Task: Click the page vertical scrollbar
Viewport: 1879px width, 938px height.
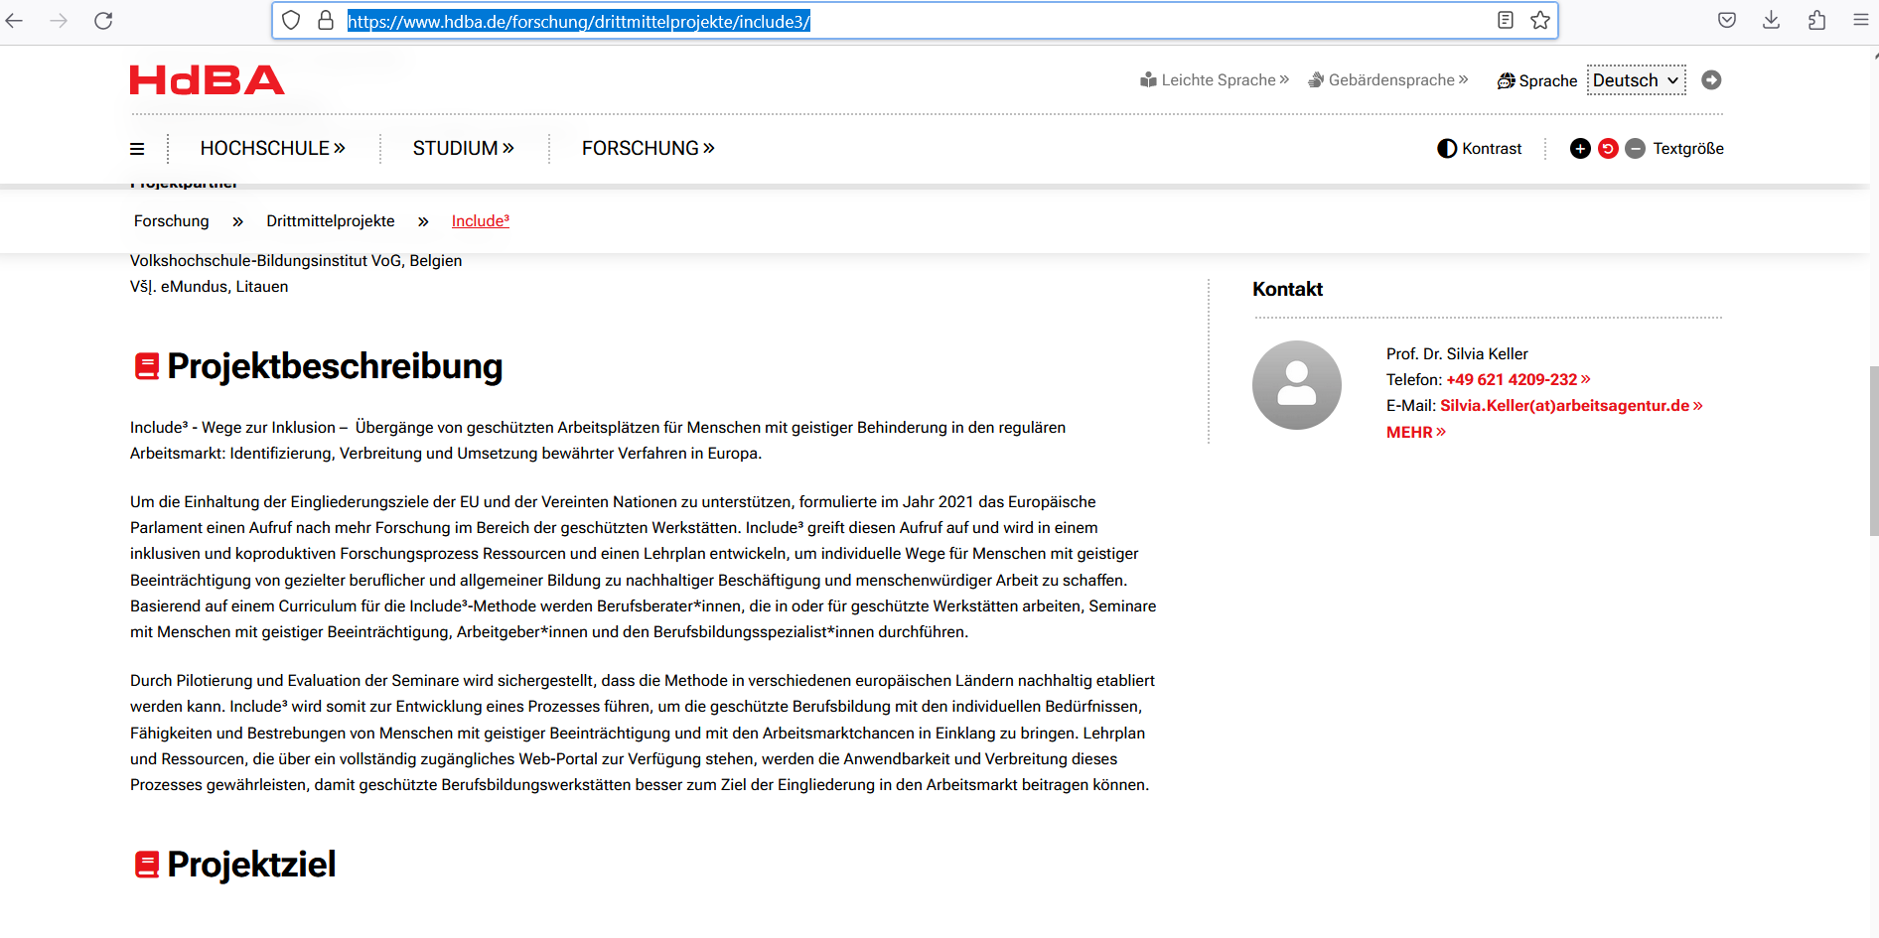Action: point(1874,452)
